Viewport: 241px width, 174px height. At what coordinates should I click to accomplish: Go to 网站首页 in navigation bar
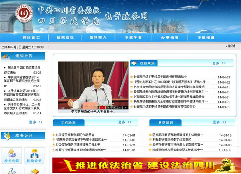tap(31, 37)
